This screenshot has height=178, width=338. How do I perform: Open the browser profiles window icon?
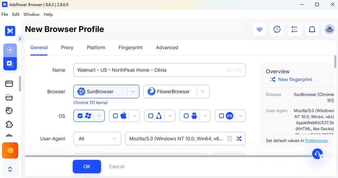(9, 84)
